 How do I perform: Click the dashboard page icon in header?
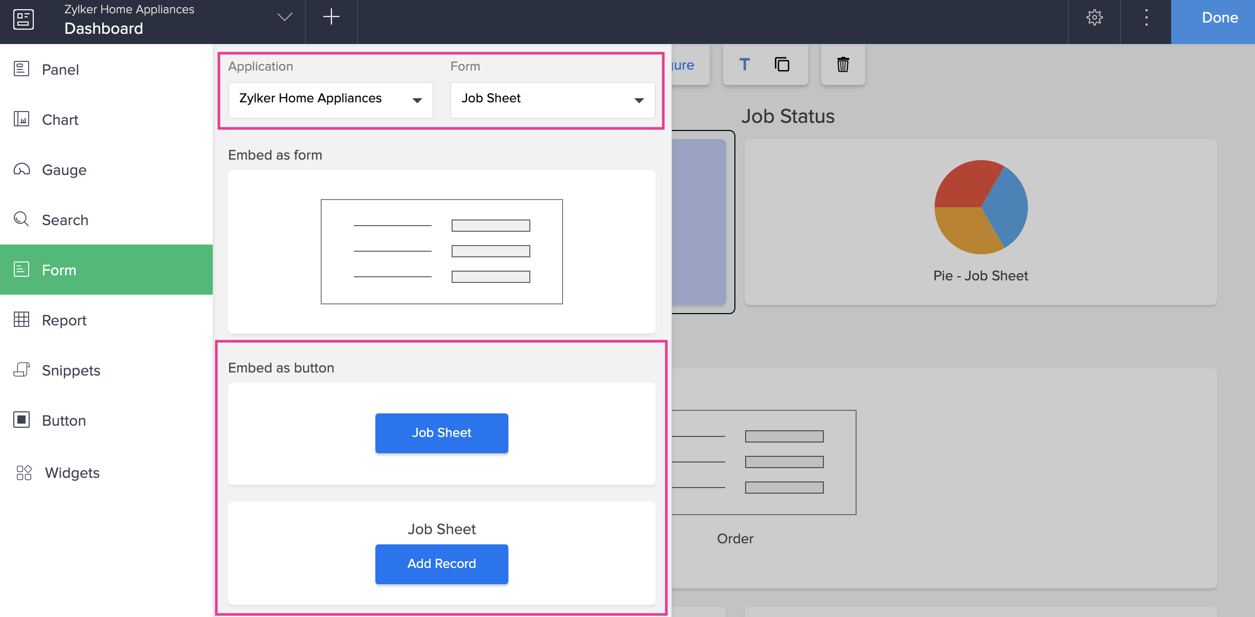[24, 19]
